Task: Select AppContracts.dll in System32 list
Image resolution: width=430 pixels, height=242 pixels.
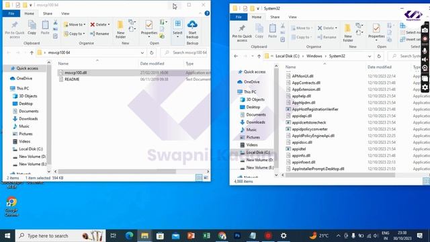Action: pyautogui.click(x=306, y=83)
